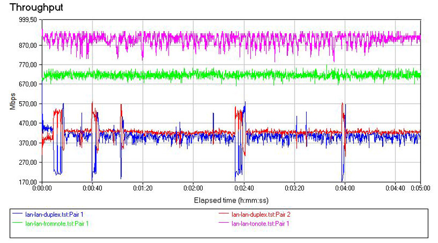The width and height of the screenshot is (438, 243).
Task: Click the Throughput chart title
Action: pos(27,7)
